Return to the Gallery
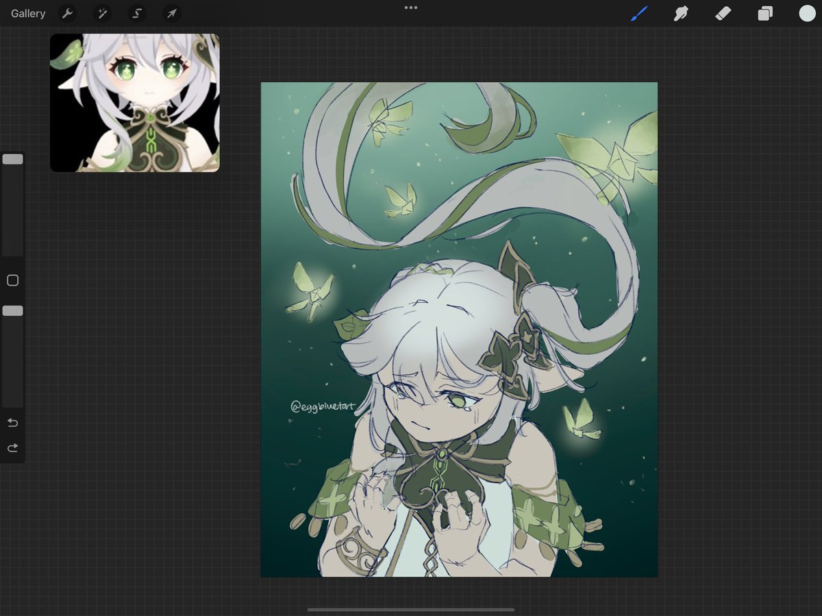This screenshot has width=822, height=616. [x=28, y=13]
